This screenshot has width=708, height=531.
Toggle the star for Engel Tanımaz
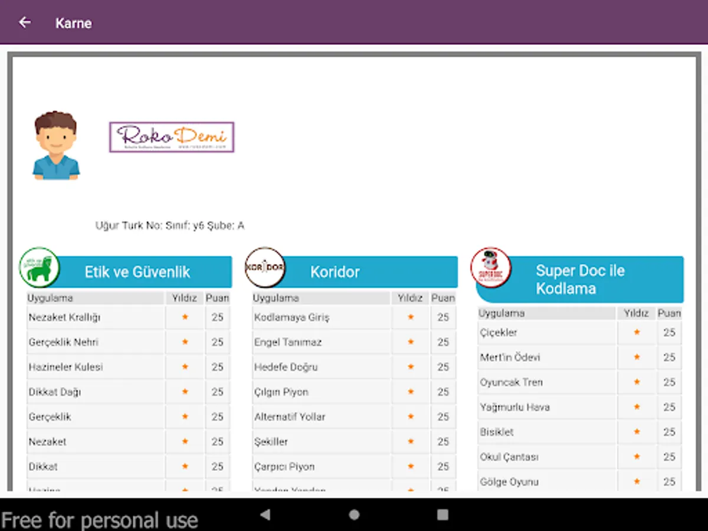[x=411, y=342]
